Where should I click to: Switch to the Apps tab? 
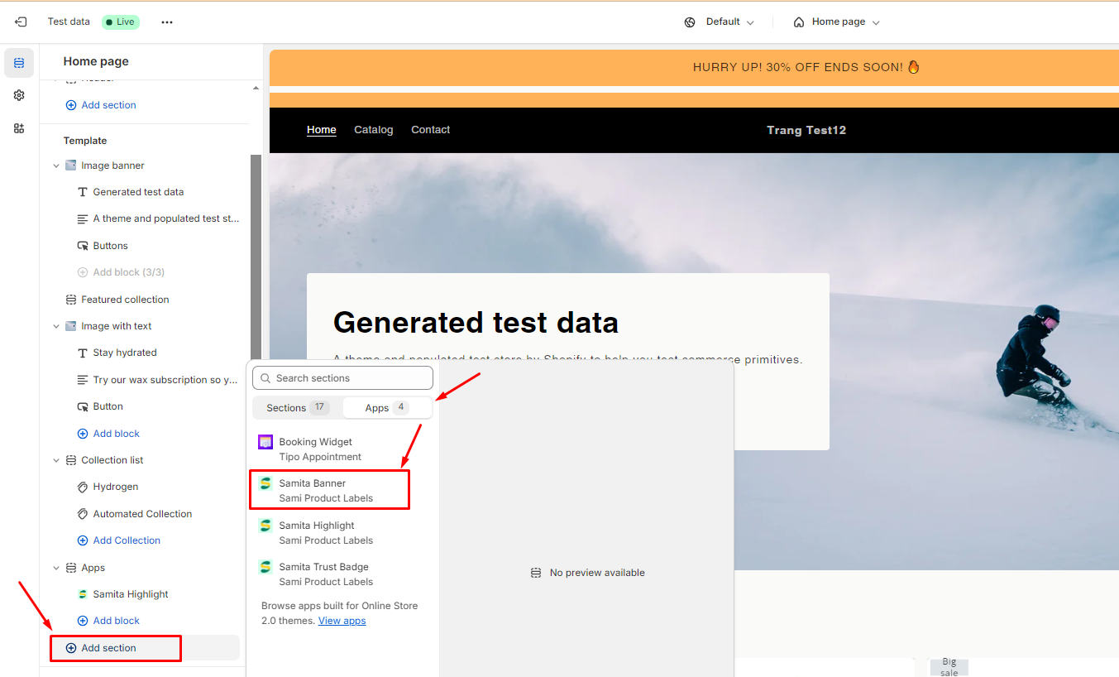[x=386, y=408]
